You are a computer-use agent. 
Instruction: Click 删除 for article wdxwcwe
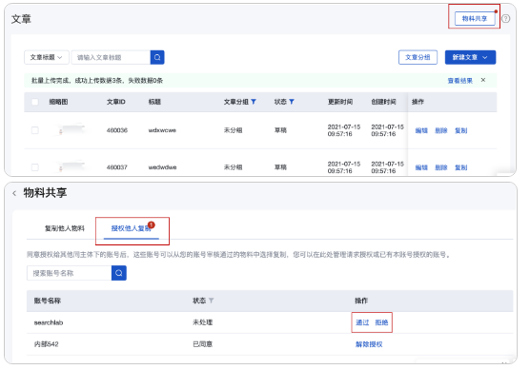point(440,130)
